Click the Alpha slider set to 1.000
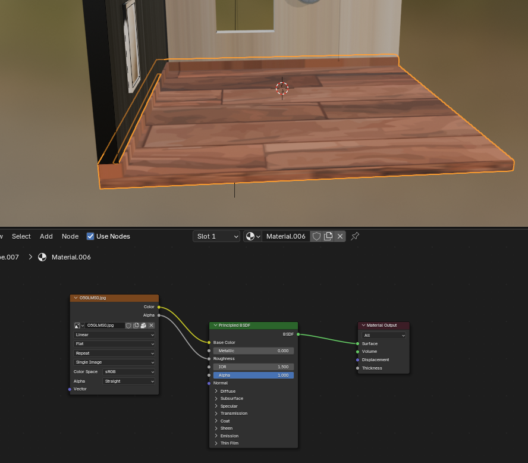 [253, 375]
